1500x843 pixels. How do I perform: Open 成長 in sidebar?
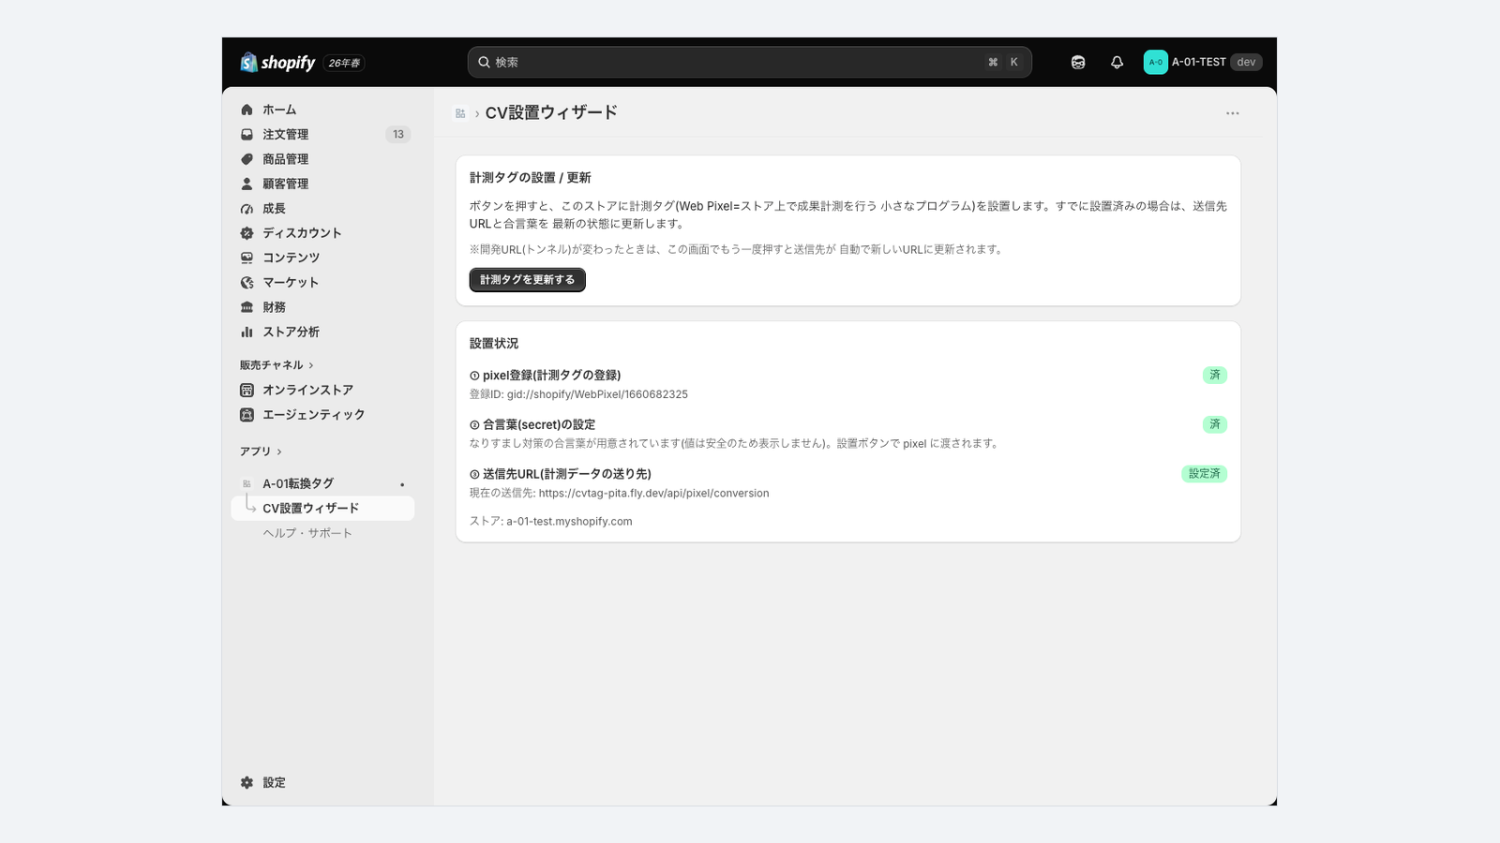(322, 209)
